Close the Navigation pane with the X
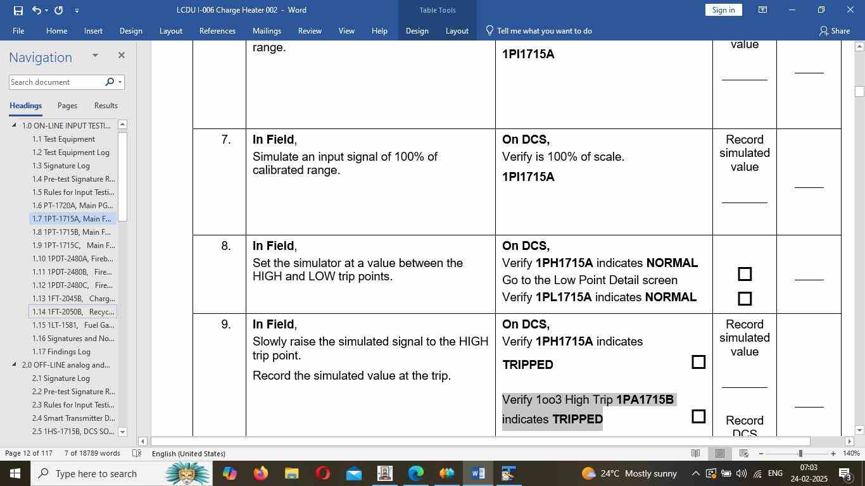Image resolution: width=865 pixels, height=486 pixels. click(122, 56)
